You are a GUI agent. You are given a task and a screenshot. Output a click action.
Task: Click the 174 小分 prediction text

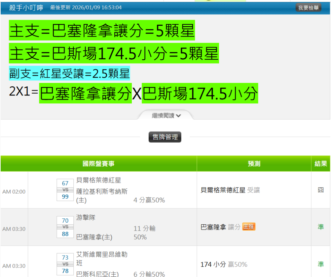pos(213,264)
